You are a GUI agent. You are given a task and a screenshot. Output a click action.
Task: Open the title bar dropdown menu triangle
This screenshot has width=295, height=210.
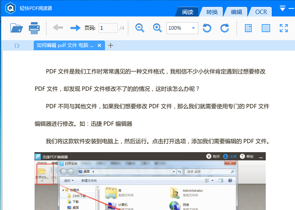point(283,8)
